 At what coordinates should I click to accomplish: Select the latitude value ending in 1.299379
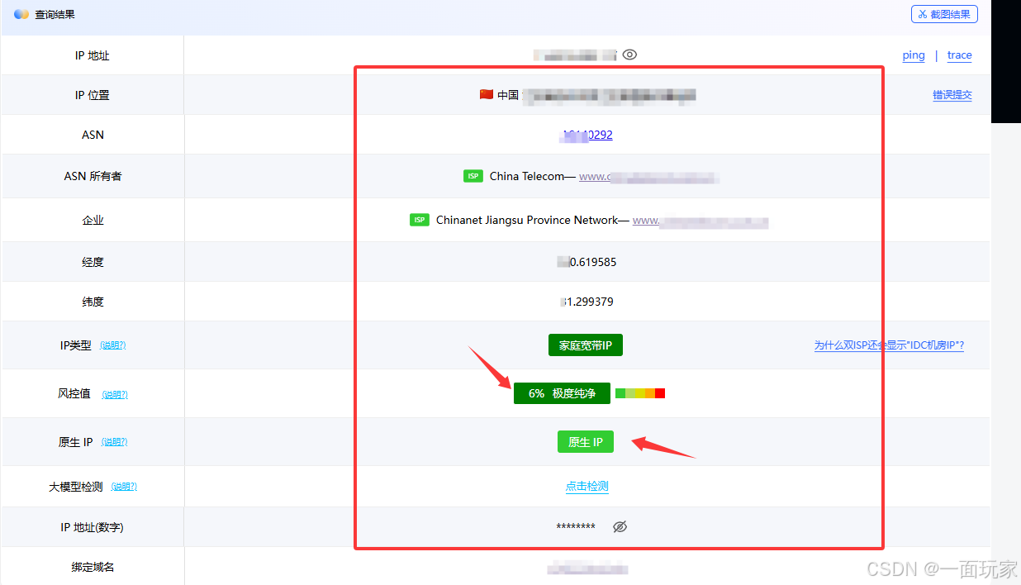click(x=587, y=302)
